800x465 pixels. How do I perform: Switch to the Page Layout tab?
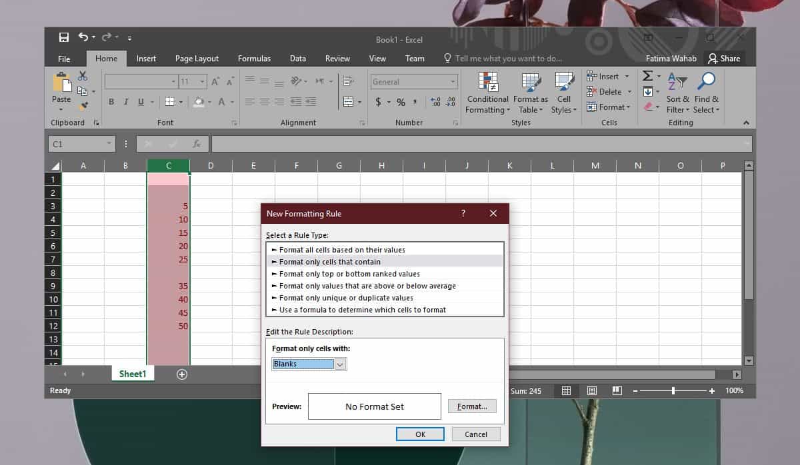(197, 59)
